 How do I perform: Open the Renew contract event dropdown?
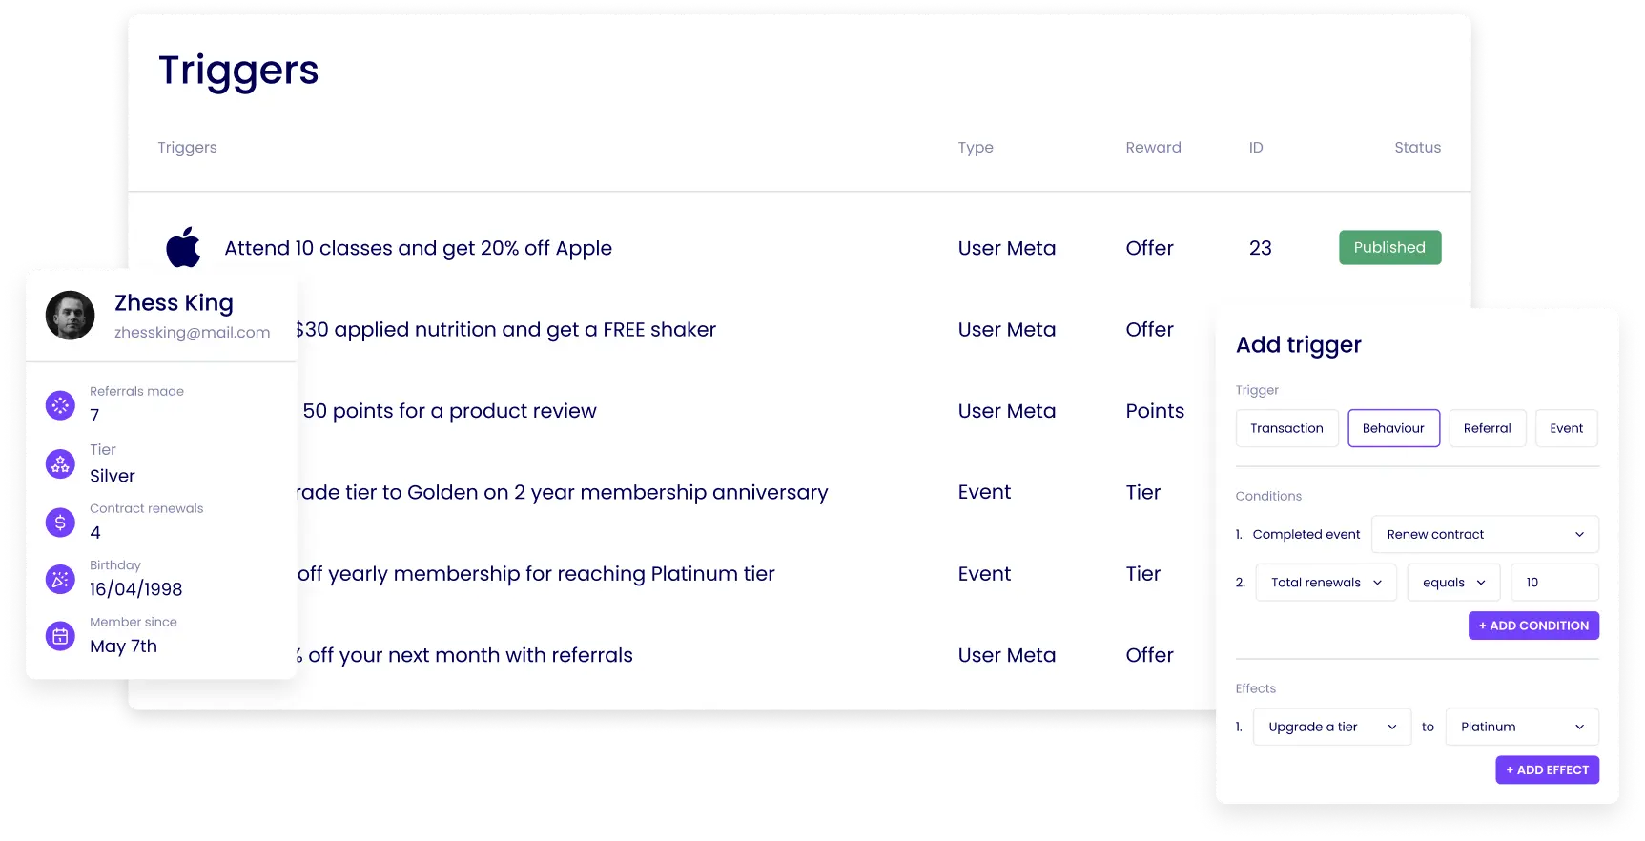pyautogui.click(x=1484, y=534)
